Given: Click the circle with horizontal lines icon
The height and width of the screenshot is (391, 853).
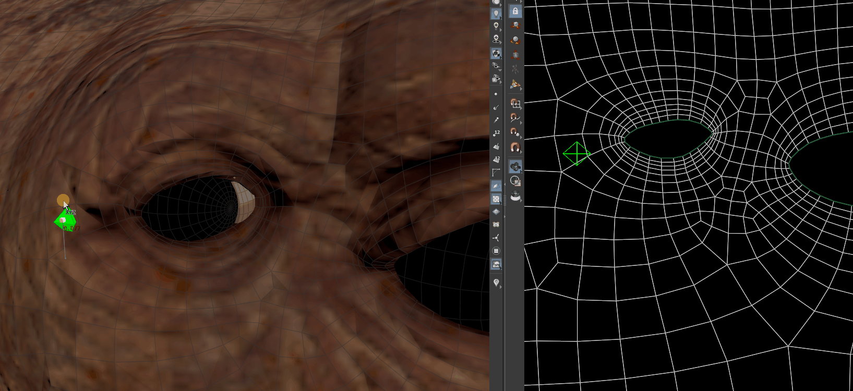Looking at the screenshot, I should pyautogui.click(x=496, y=251).
